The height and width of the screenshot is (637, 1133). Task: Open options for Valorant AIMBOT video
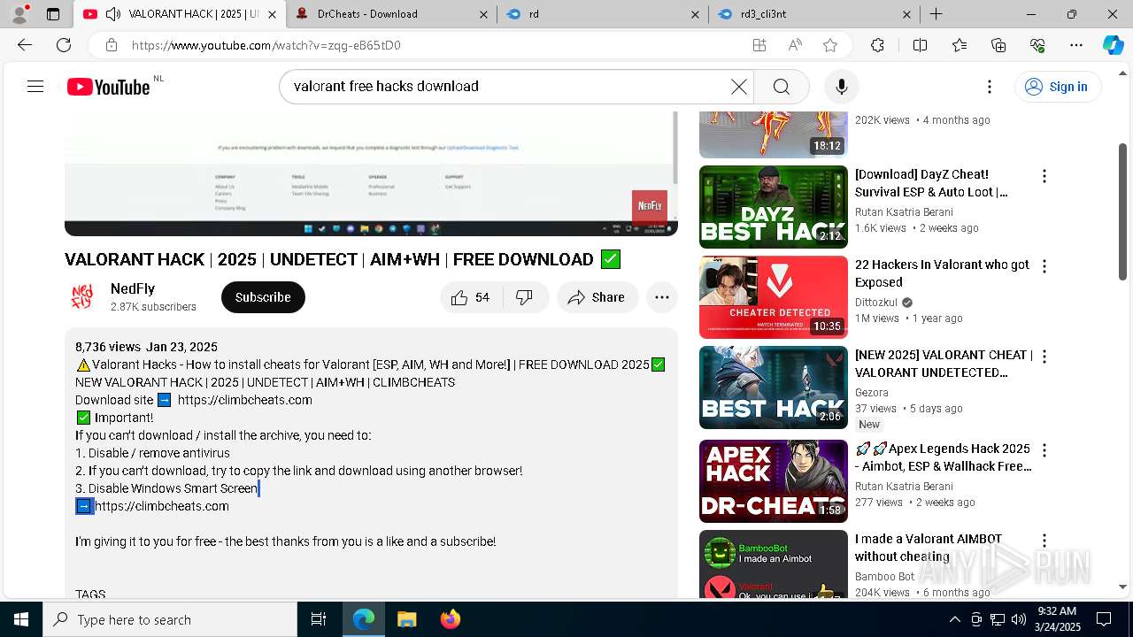(x=1044, y=541)
